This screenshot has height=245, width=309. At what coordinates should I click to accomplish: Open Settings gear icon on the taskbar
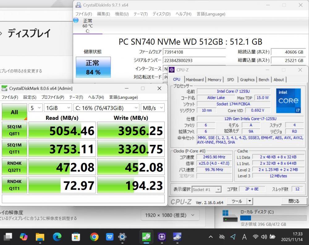coord(122,237)
